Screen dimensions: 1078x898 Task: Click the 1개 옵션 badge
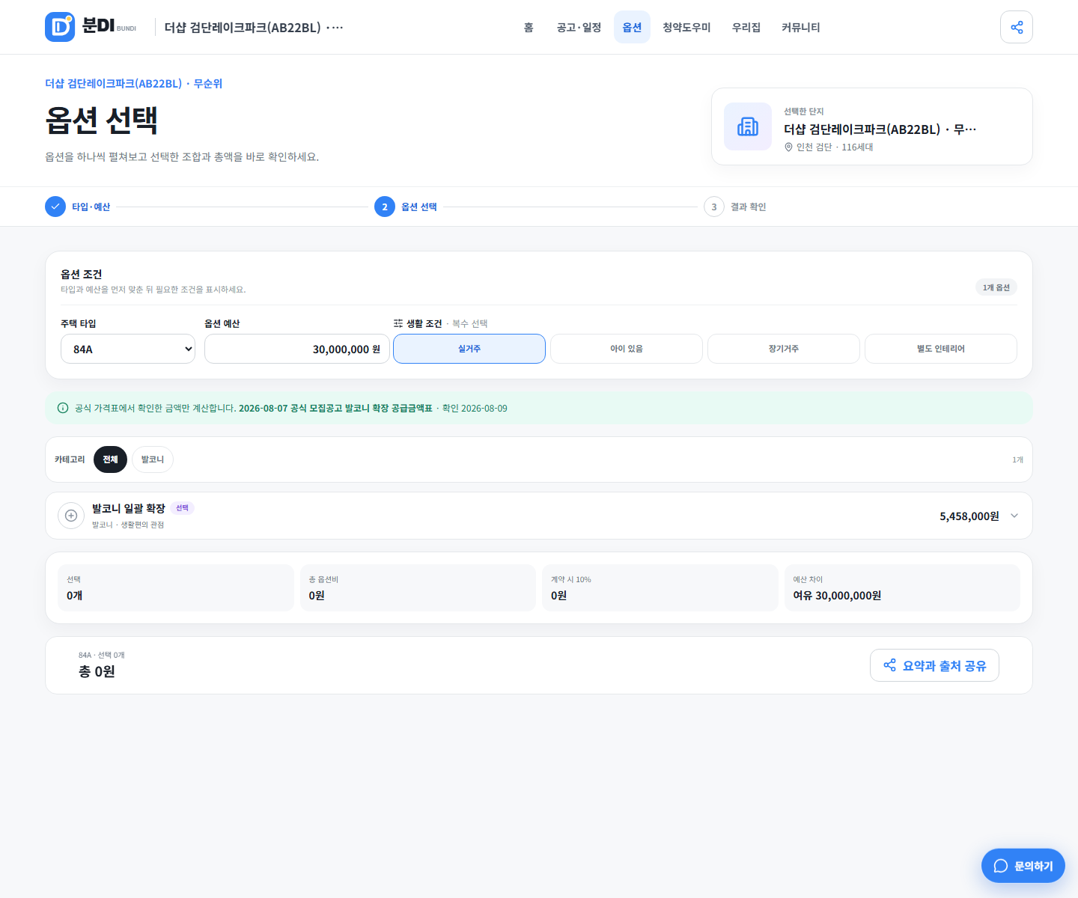click(996, 287)
